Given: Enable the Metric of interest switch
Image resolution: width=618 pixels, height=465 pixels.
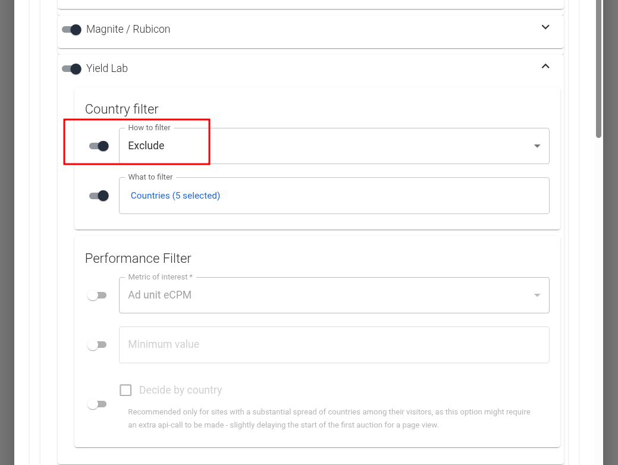Looking at the screenshot, I should (96, 296).
